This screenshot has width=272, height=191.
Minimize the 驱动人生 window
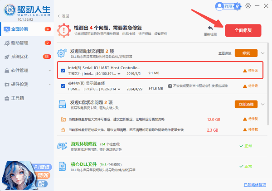(x=257, y=6)
